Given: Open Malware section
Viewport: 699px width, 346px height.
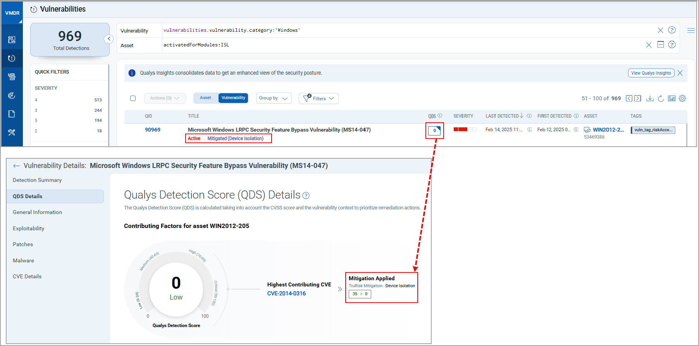Looking at the screenshot, I should [x=23, y=260].
